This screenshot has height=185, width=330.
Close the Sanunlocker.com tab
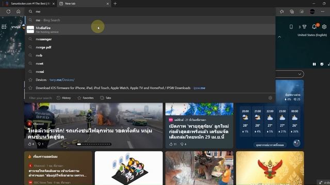[54, 4]
